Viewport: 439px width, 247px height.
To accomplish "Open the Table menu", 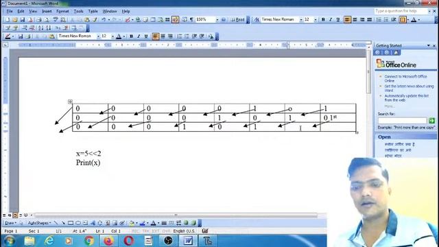I will point(93,11).
